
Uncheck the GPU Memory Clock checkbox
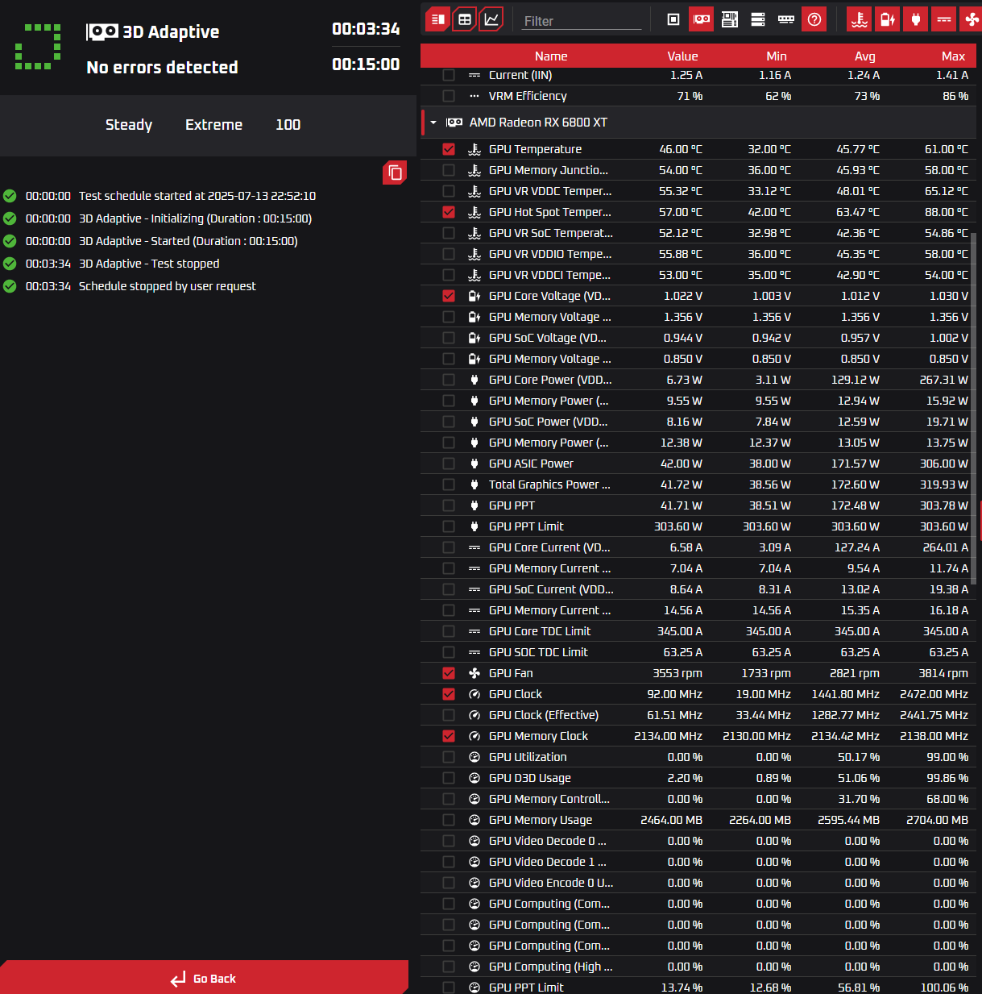[449, 736]
